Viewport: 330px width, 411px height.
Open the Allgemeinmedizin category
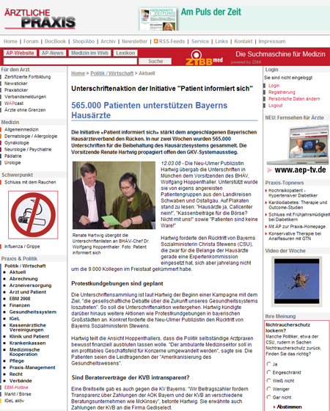pos(21,129)
